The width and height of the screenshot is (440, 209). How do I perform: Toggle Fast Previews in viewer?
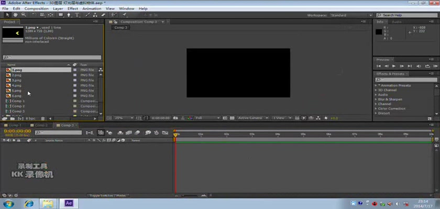coord(304,118)
